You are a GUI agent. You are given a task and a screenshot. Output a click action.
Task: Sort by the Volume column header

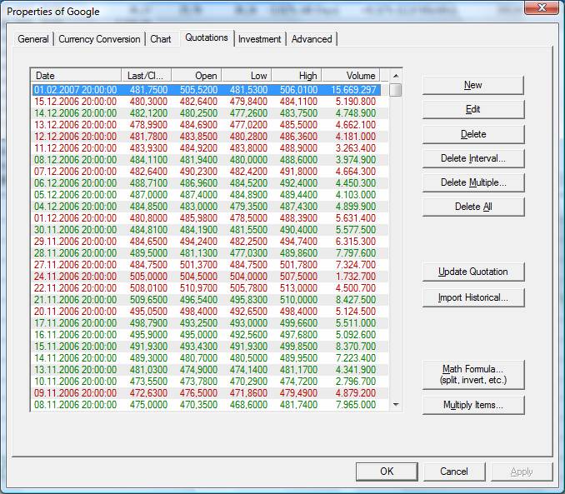pos(351,75)
